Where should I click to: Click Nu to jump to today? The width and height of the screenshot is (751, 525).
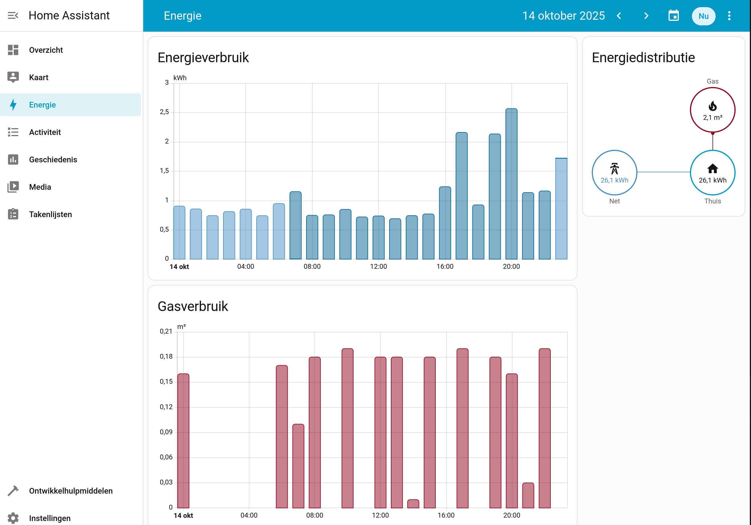point(704,16)
